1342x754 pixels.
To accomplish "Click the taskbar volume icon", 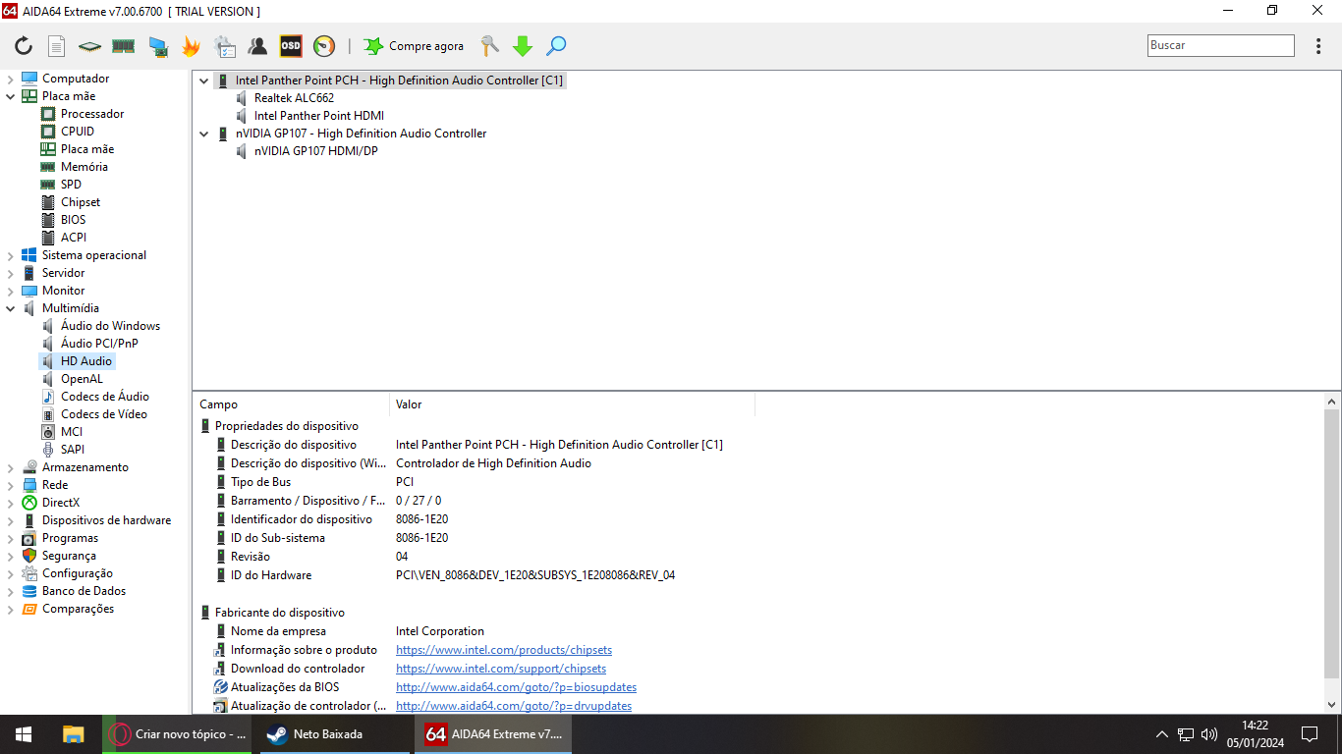I will pyautogui.click(x=1208, y=734).
